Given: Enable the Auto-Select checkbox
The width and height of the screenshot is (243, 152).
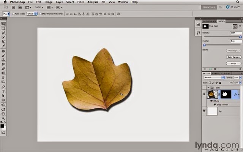Looking at the screenshot, I should [x=13, y=14].
